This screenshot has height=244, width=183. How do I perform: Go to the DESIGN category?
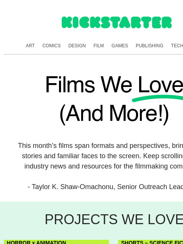click(x=77, y=46)
